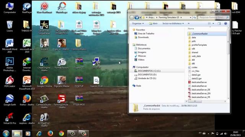Launch PDFCreator desktop shortcut
This screenshot has width=245, height=137.
click(x=10, y=82)
